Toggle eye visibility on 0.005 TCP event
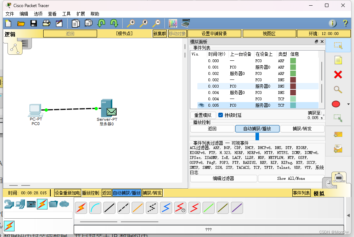354x237 pixels. tap(201, 105)
